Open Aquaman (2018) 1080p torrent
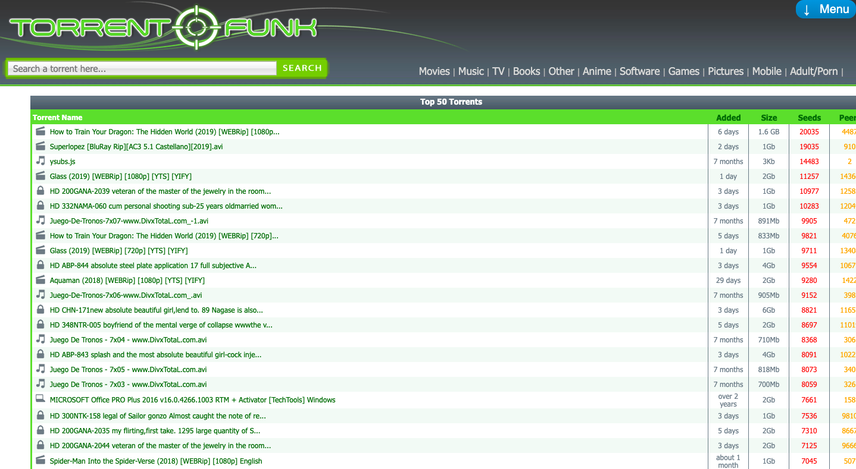The height and width of the screenshot is (469, 856). click(127, 281)
